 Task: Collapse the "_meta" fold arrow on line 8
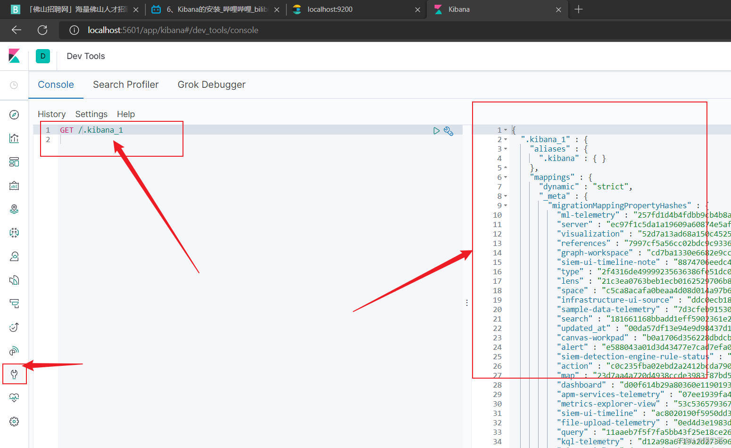tap(506, 196)
